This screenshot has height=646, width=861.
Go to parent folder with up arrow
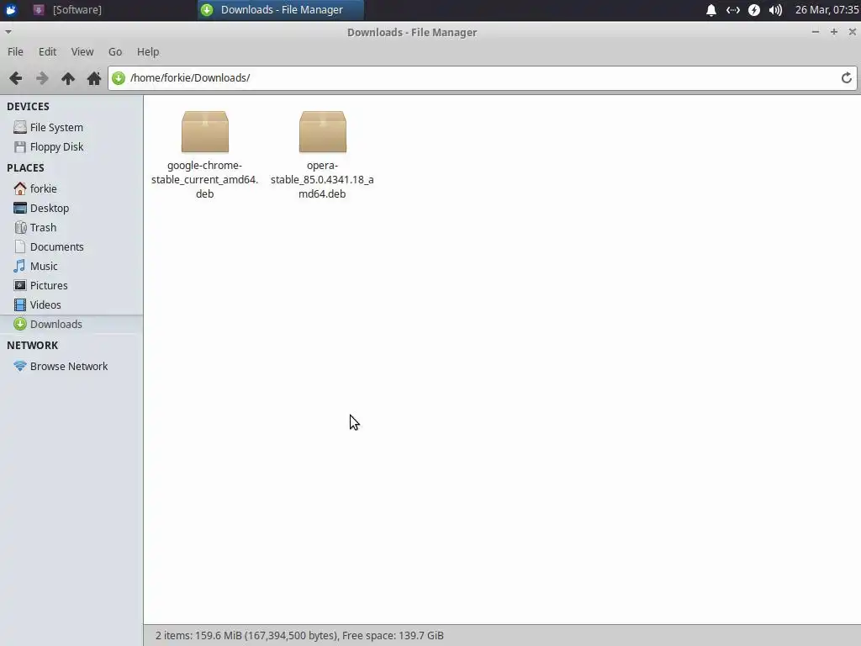tap(68, 78)
